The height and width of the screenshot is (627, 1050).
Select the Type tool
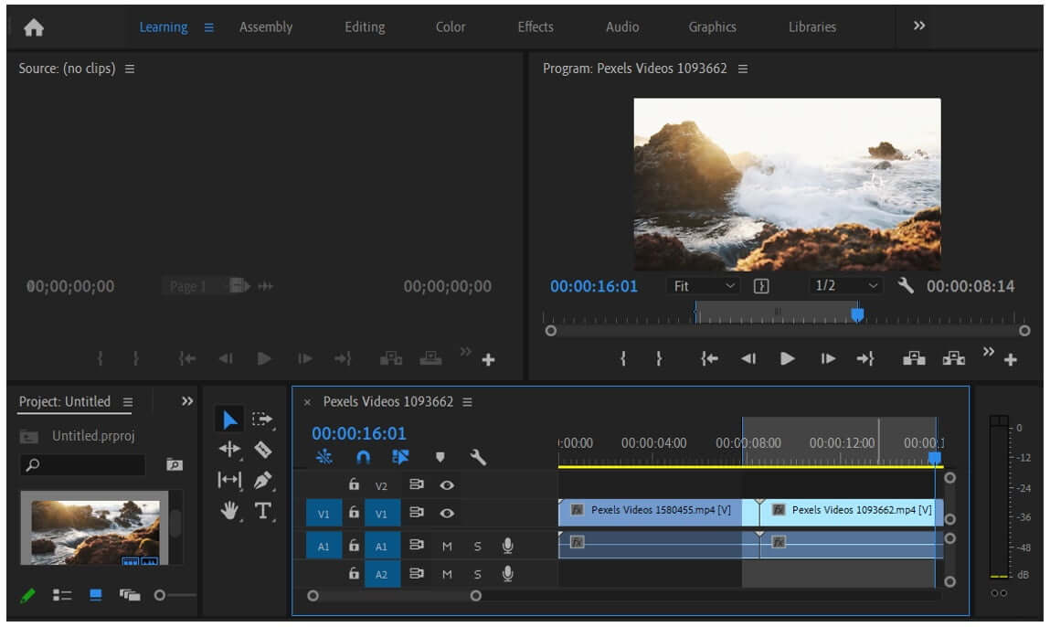(262, 510)
